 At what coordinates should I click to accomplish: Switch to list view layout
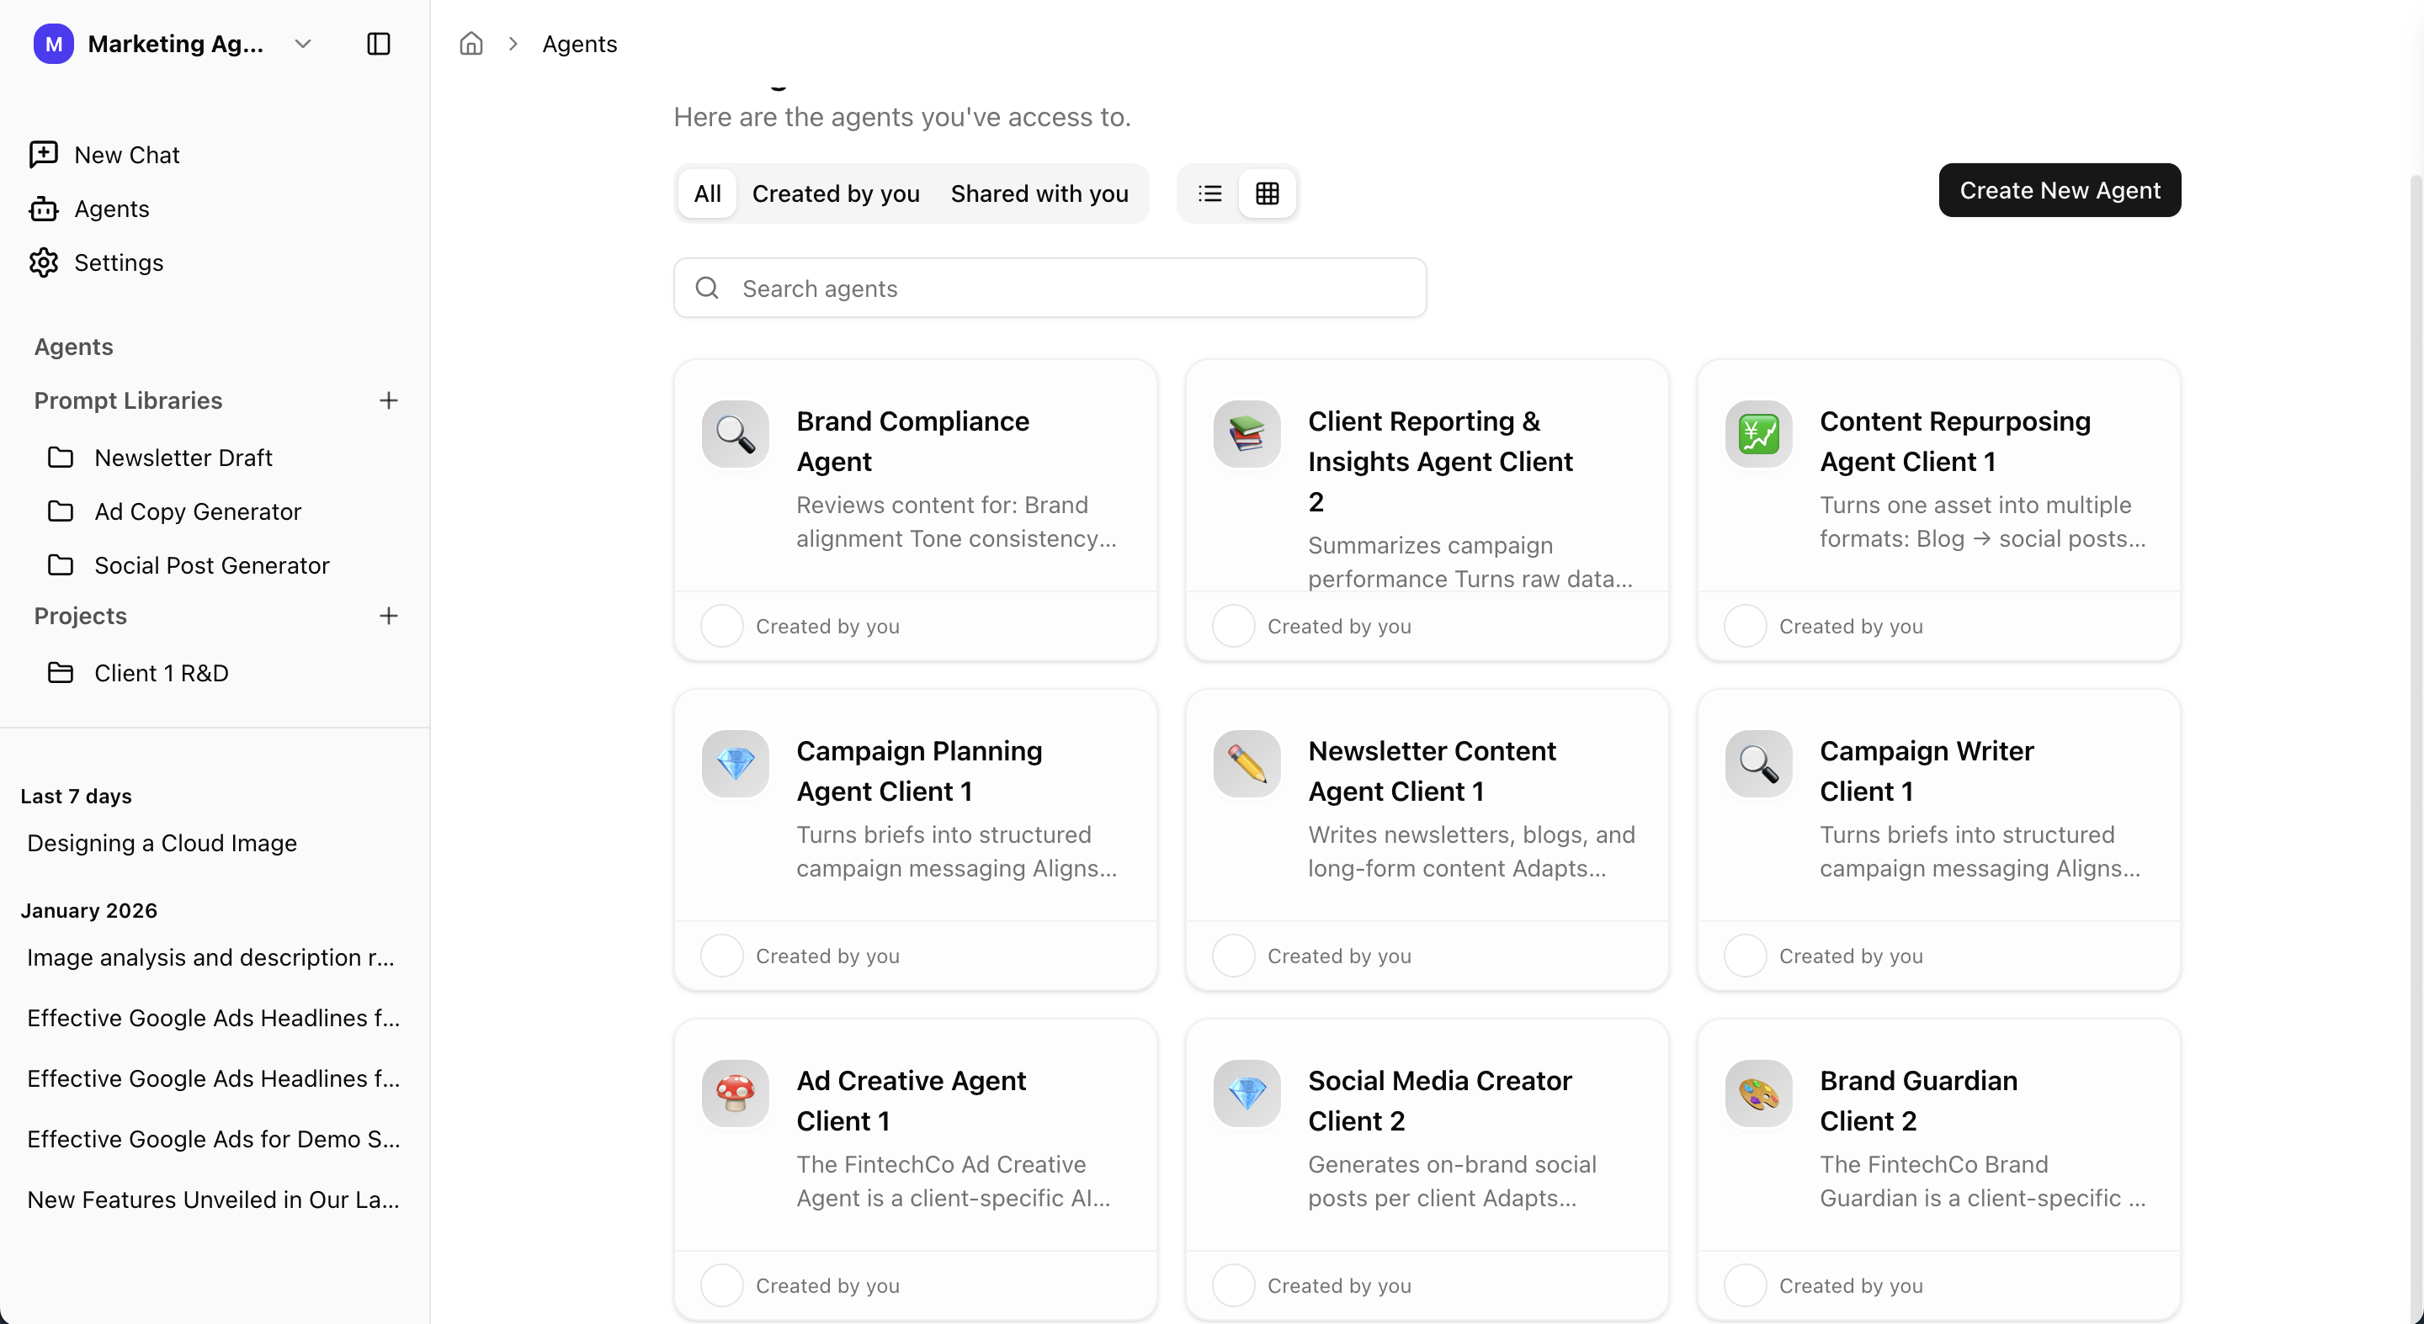click(x=1210, y=193)
